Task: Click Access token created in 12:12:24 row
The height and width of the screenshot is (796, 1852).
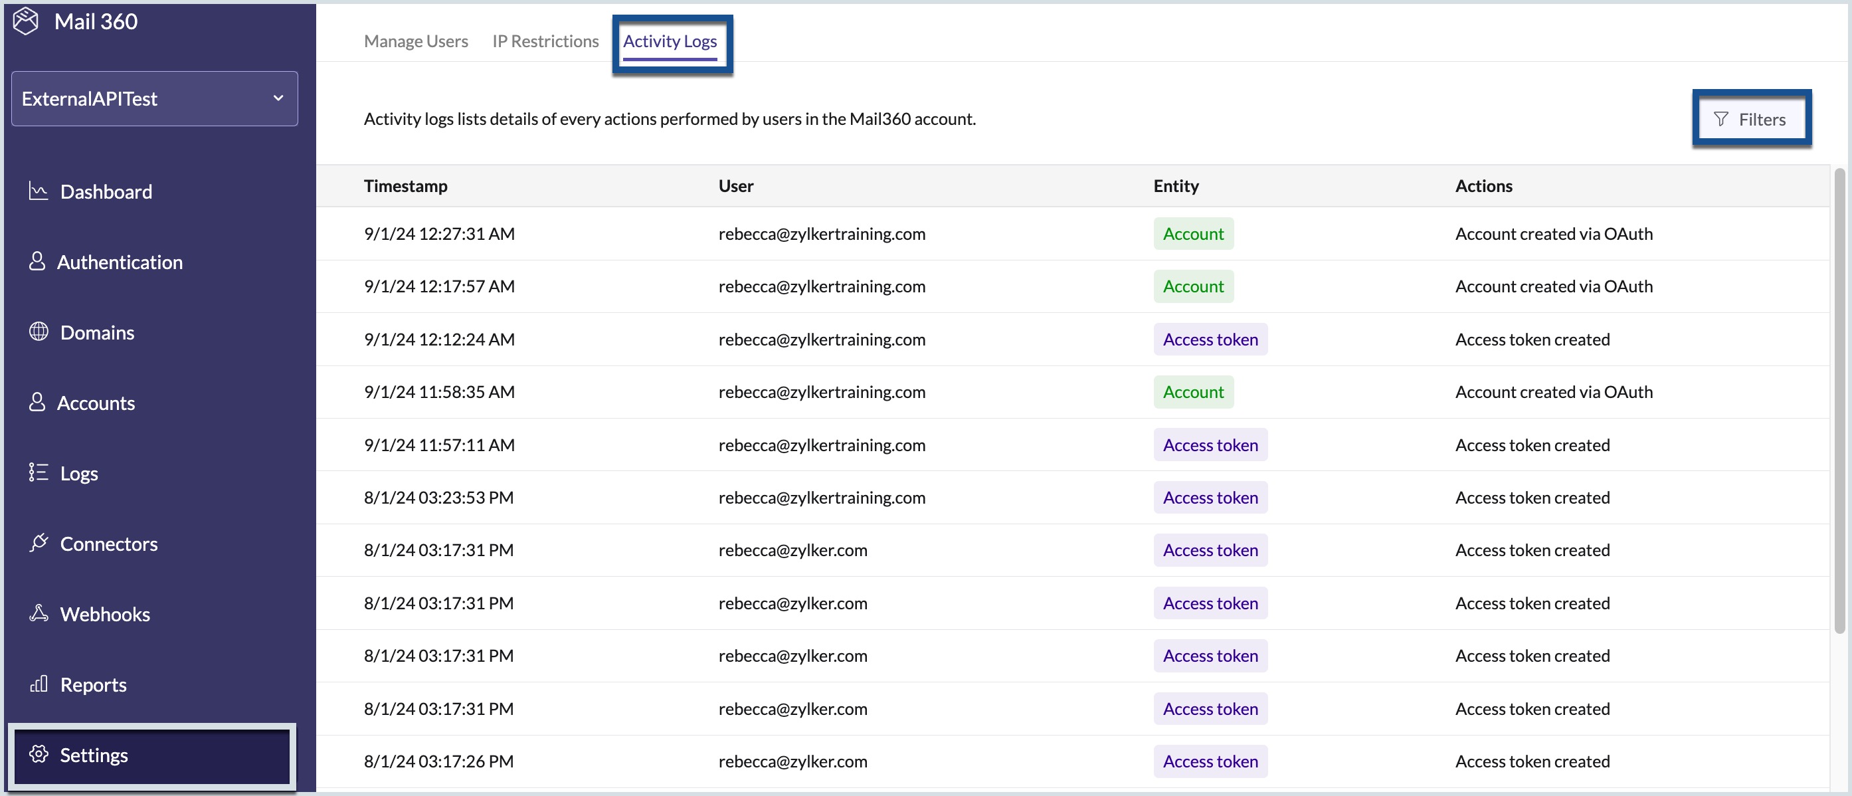Action: pyautogui.click(x=1532, y=340)
